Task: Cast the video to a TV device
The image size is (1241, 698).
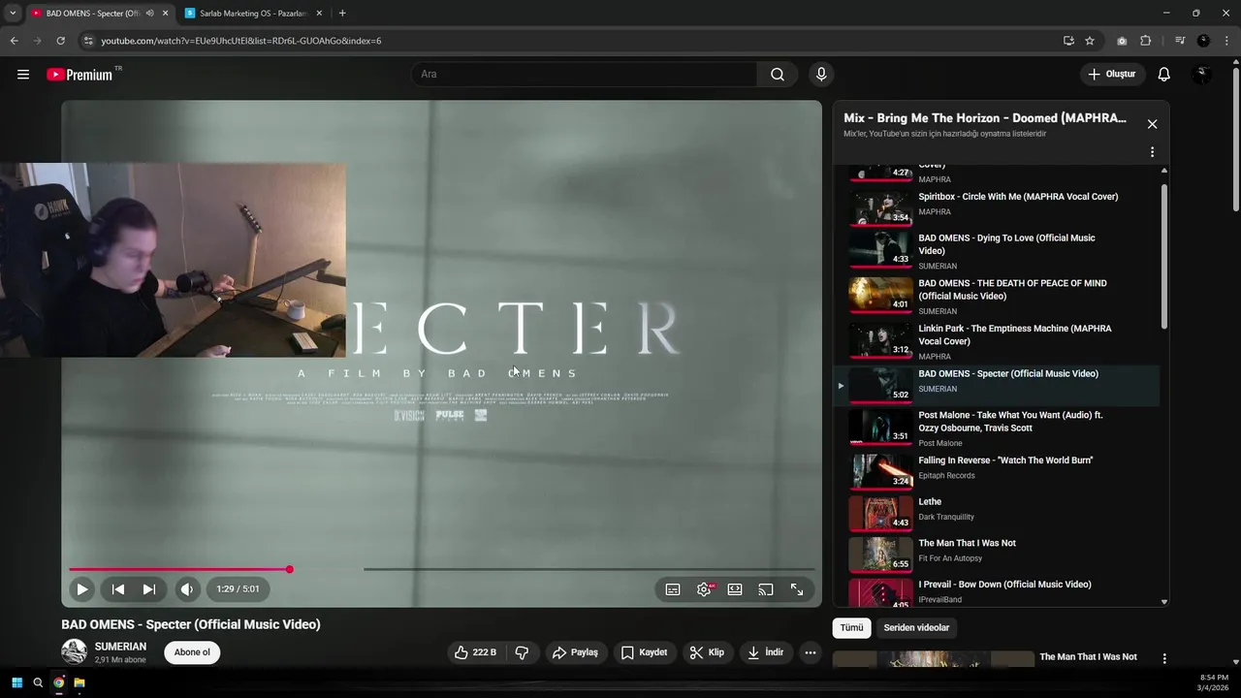Action: pyautogui.click(x=766, y=589)
